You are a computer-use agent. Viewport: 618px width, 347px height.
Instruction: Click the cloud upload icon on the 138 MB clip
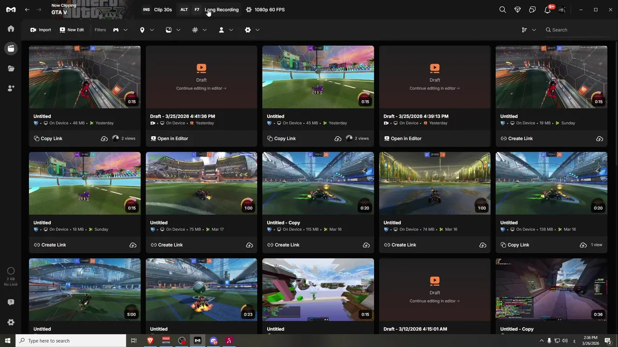583,245
